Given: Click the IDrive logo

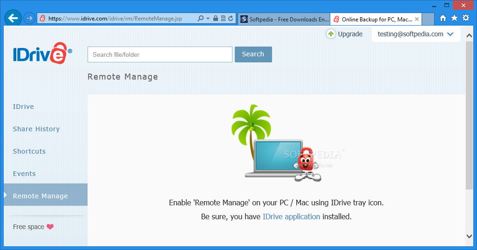Looking at the screenshot, I should 42,53.
